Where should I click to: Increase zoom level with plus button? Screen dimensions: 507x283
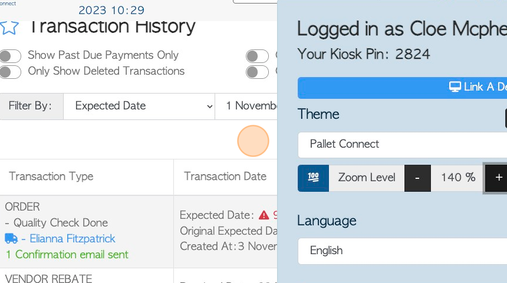tap(498, 178)
